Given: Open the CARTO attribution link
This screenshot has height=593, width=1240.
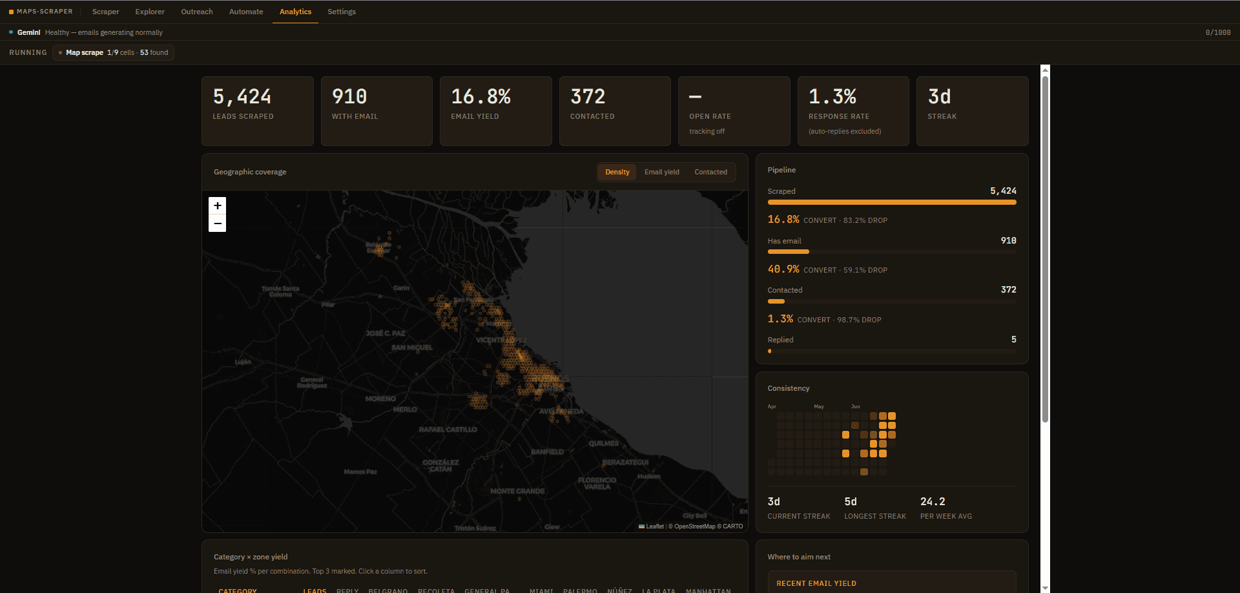Looking at the screenshot, I should [x=733, y=526].
